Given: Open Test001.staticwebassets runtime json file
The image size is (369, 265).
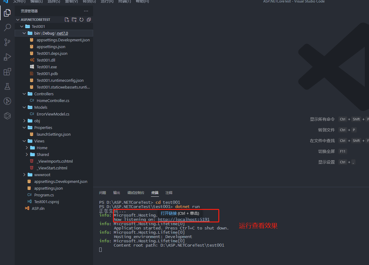Looking at the screenshot, I should pos(63,87).
